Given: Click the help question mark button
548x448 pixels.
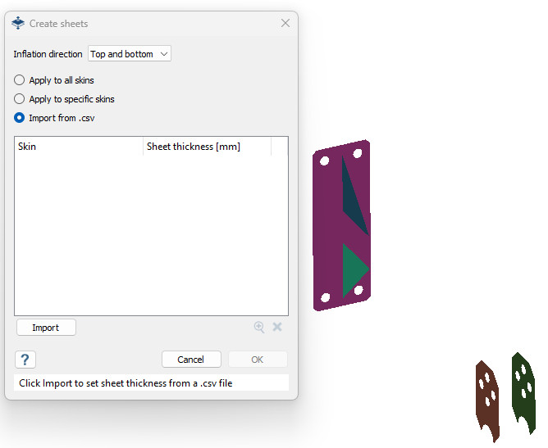Looking at the screenshot, I should tap(25, 360).
